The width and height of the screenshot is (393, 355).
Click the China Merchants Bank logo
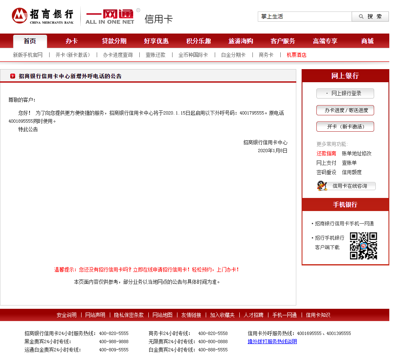(43, 16)
